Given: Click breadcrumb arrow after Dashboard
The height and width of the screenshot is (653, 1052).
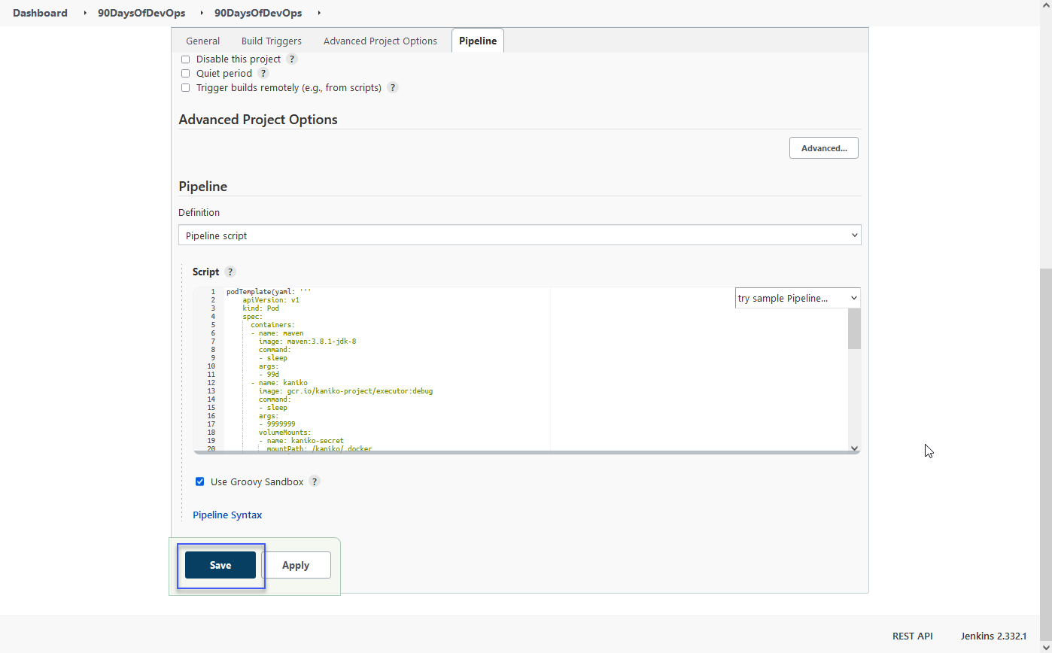Looking at the screenshot, I should [x=85, y=14].
